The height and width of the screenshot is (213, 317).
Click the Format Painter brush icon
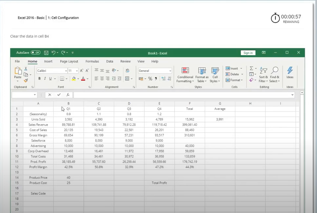click(x=26, y=80)
